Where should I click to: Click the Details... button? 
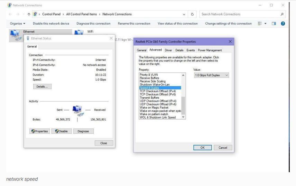pyautogui.click(x=42, y=86)
